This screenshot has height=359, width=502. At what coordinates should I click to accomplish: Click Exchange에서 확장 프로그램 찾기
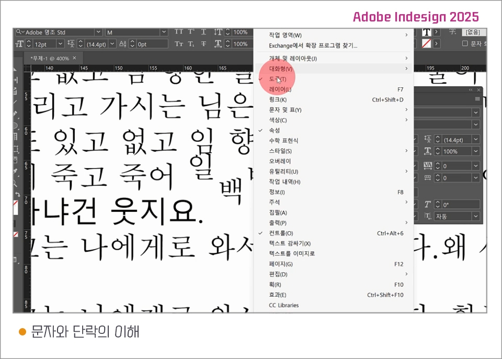pos(333,46)
